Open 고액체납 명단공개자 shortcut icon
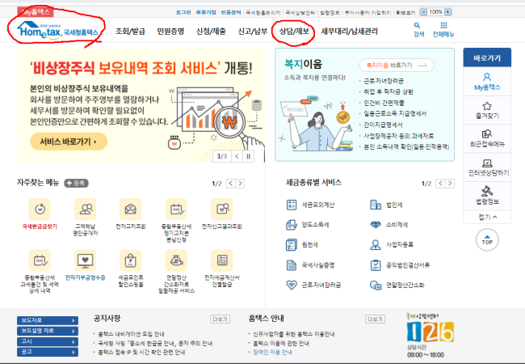This screenshot has height=364, width=525. (86, 210)
